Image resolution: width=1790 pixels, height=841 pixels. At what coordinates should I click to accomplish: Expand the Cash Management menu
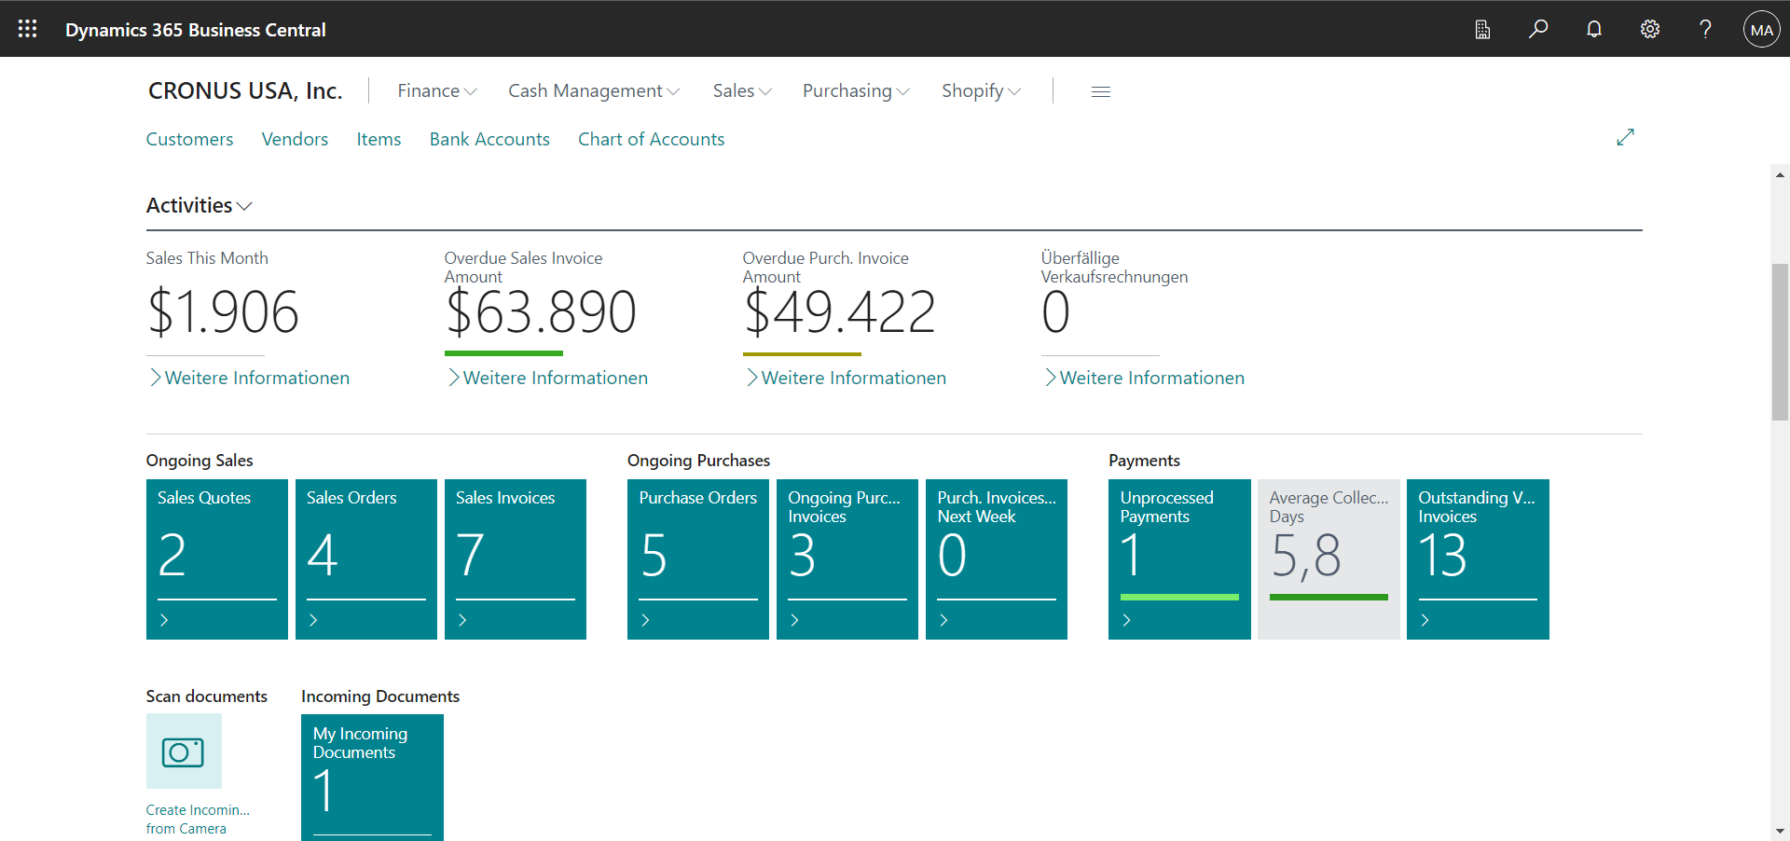click(x=594, y=90)
